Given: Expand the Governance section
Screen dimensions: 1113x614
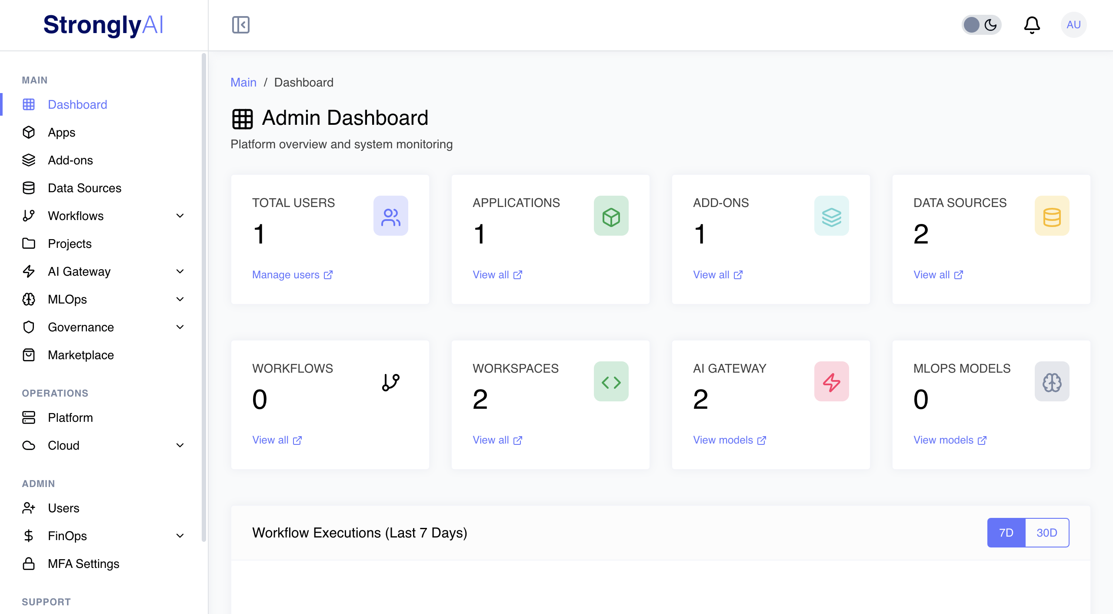Looking at the screenshot, I should coord(80,327).
